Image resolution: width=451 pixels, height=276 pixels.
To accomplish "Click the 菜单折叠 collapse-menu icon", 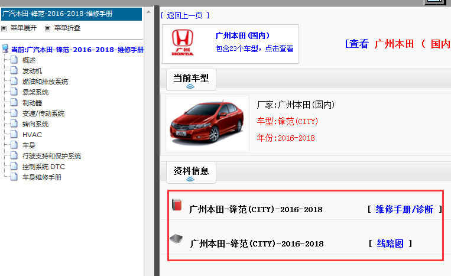I will (47, 28).
